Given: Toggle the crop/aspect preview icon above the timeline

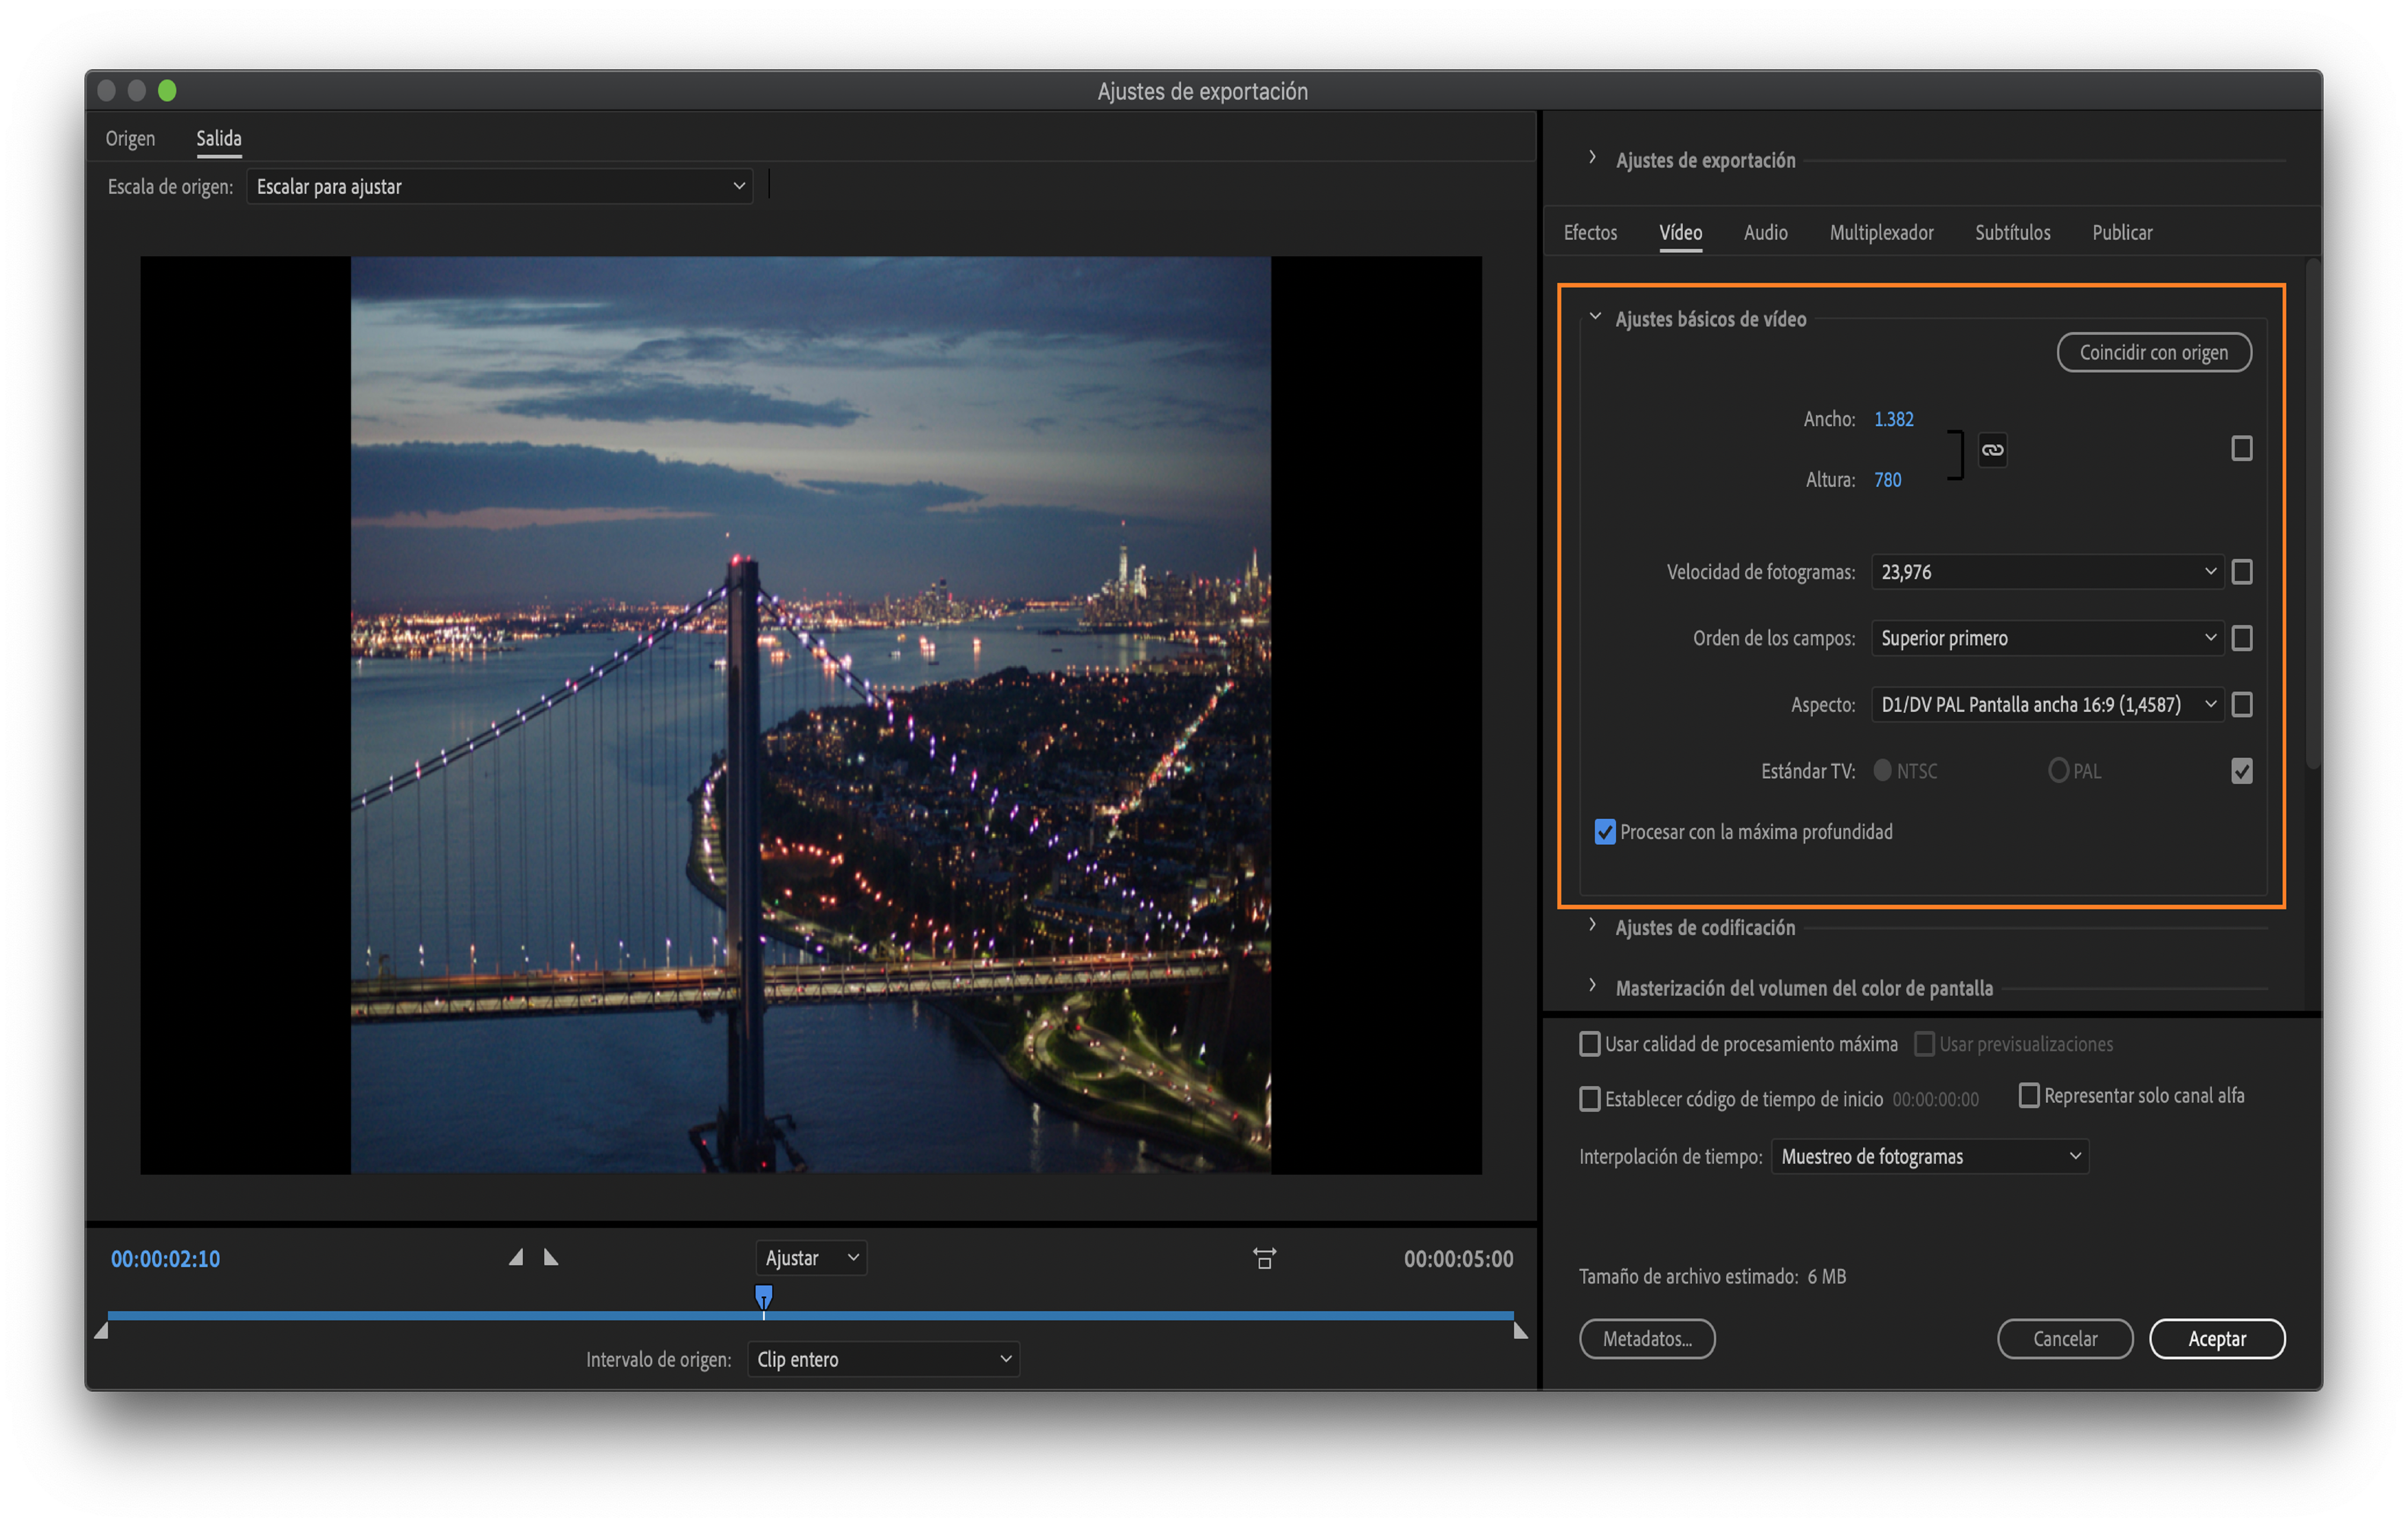Looking at the screenshot, I should (x=1264, y=1258).
